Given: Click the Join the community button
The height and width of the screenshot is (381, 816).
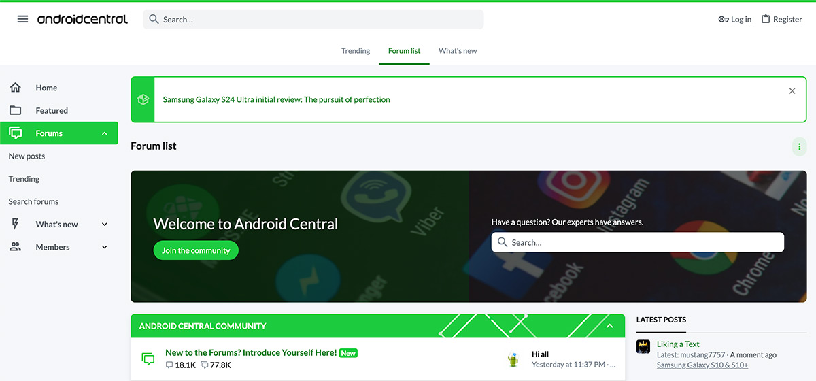Looking at the screenshot, I should point(196,250).
